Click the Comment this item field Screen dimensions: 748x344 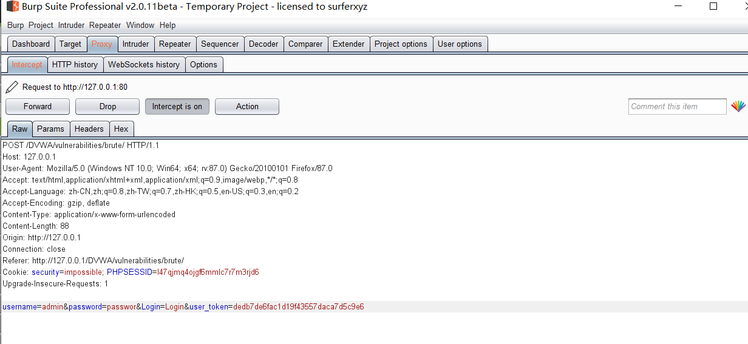pyautogui.click(x=678, y=106)
